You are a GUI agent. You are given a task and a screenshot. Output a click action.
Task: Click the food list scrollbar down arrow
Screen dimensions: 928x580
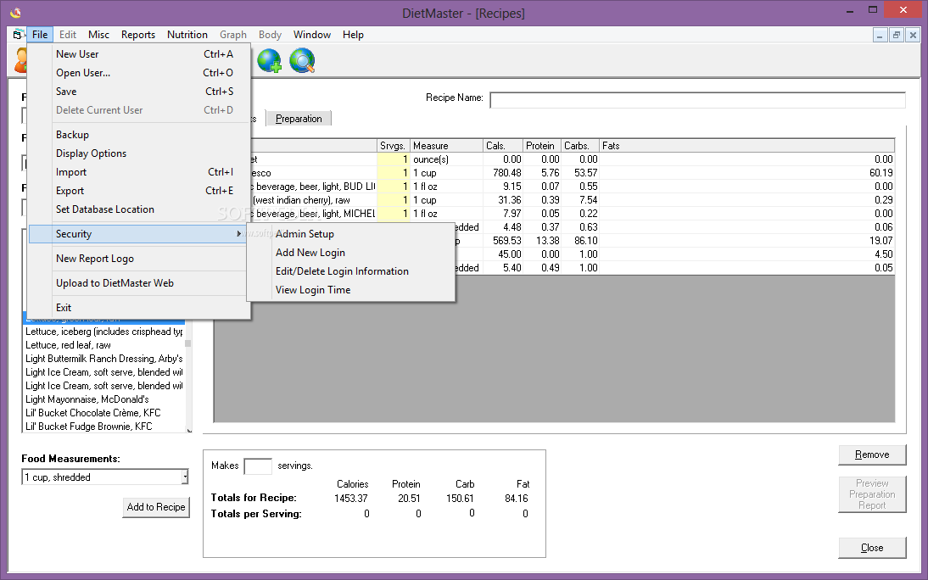[x=189, y=430]
